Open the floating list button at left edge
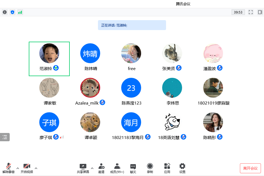Screen dimensions: 264x176 5,137
